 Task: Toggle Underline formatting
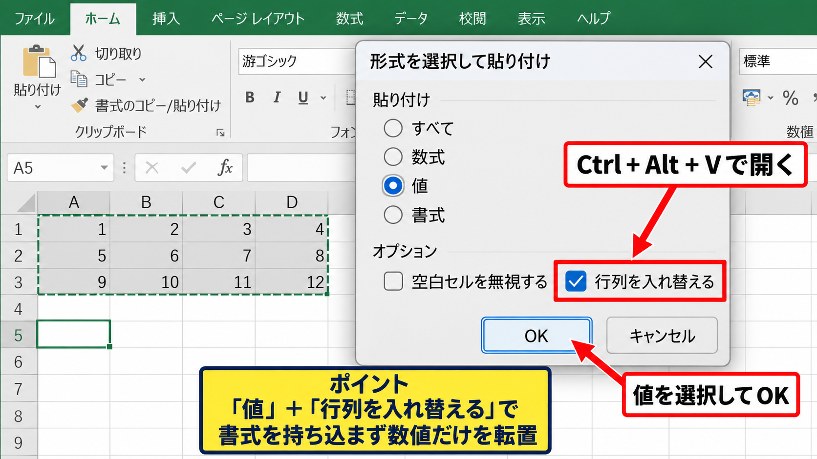click(x=303, y=98)
